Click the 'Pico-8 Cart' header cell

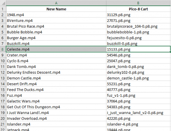[x=139, y=9]
